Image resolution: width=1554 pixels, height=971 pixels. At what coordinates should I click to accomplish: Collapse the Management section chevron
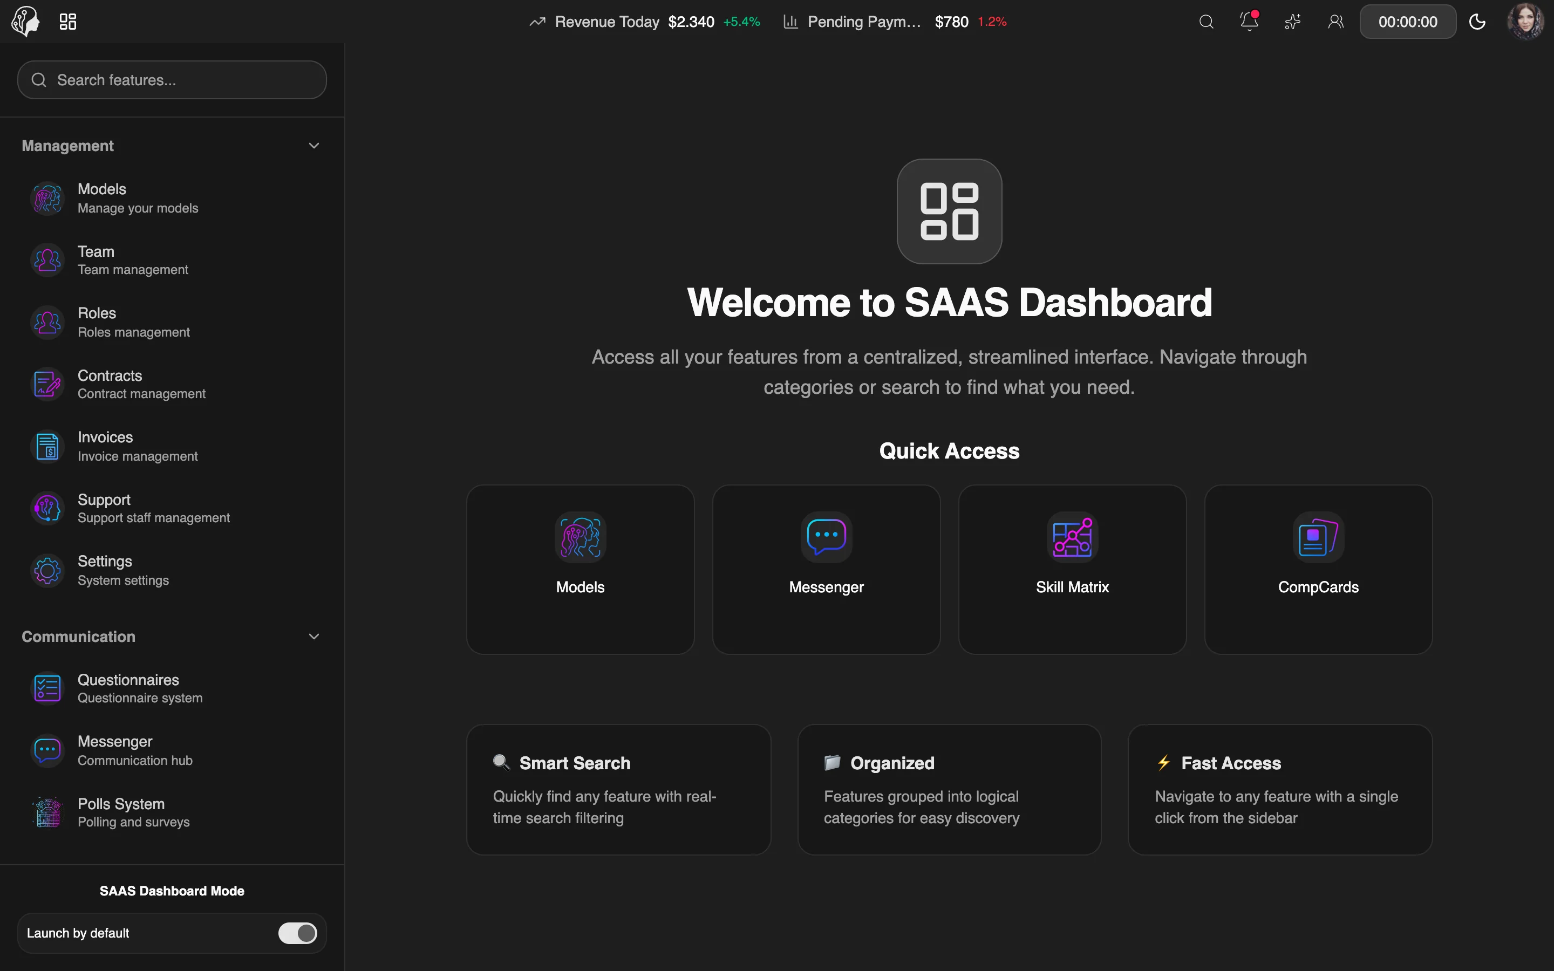point(314,146)
